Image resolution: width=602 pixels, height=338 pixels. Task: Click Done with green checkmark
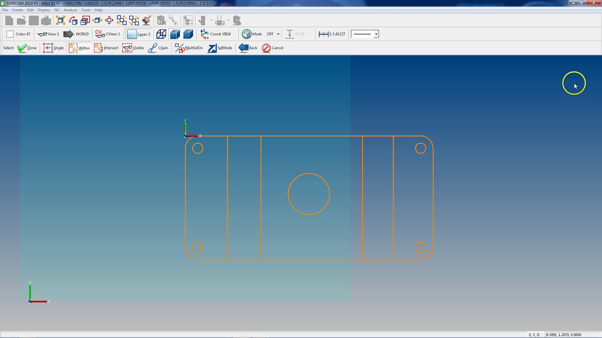pos(27,48)
